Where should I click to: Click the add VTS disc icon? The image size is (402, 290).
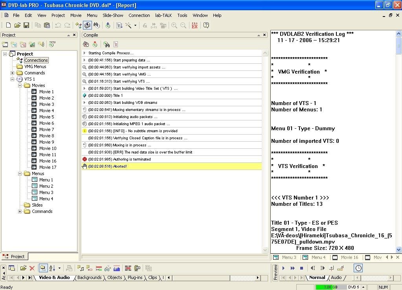coord(52,44)
